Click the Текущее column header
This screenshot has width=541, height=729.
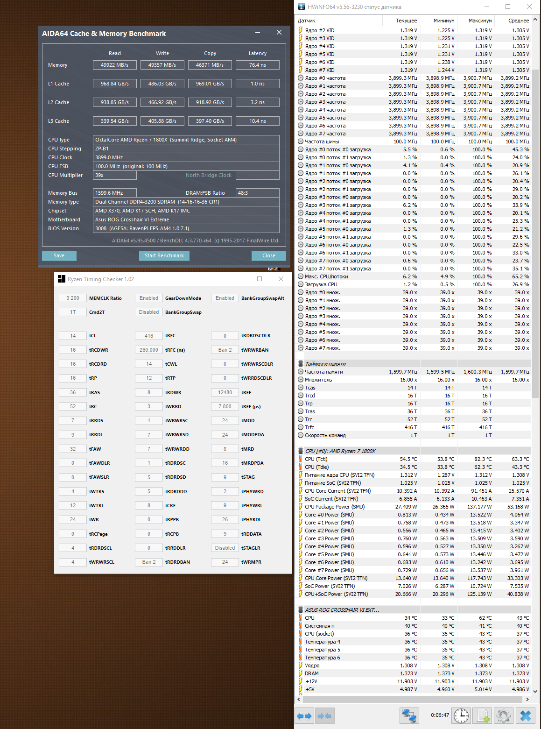click(x=401, y=21)
